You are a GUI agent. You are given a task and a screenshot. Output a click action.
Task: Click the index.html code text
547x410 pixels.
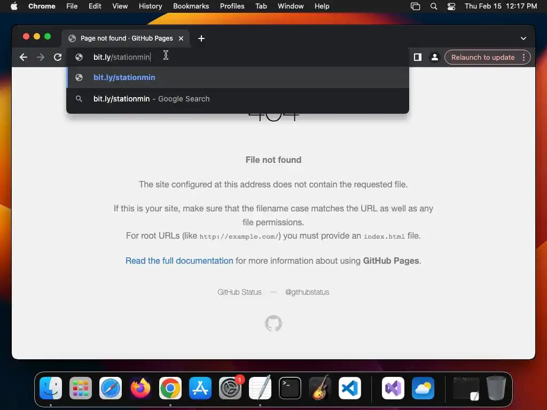[384, 236]
